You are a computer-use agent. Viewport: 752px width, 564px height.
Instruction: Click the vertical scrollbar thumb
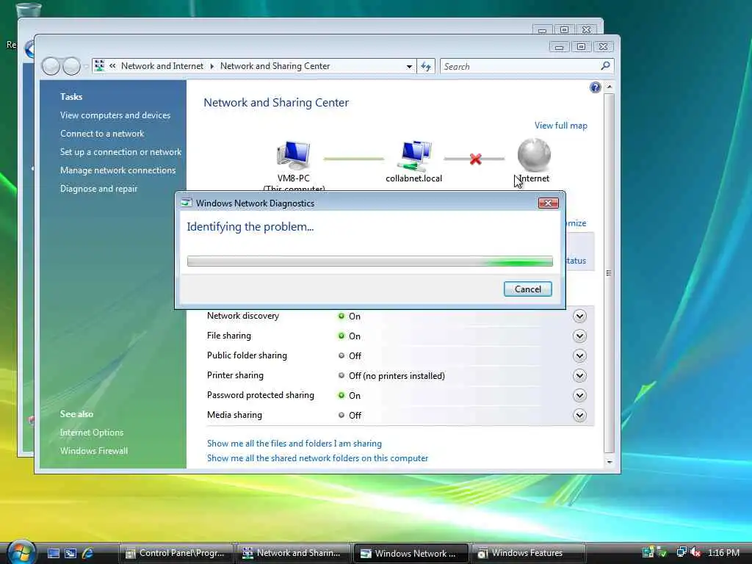[609, 273]
